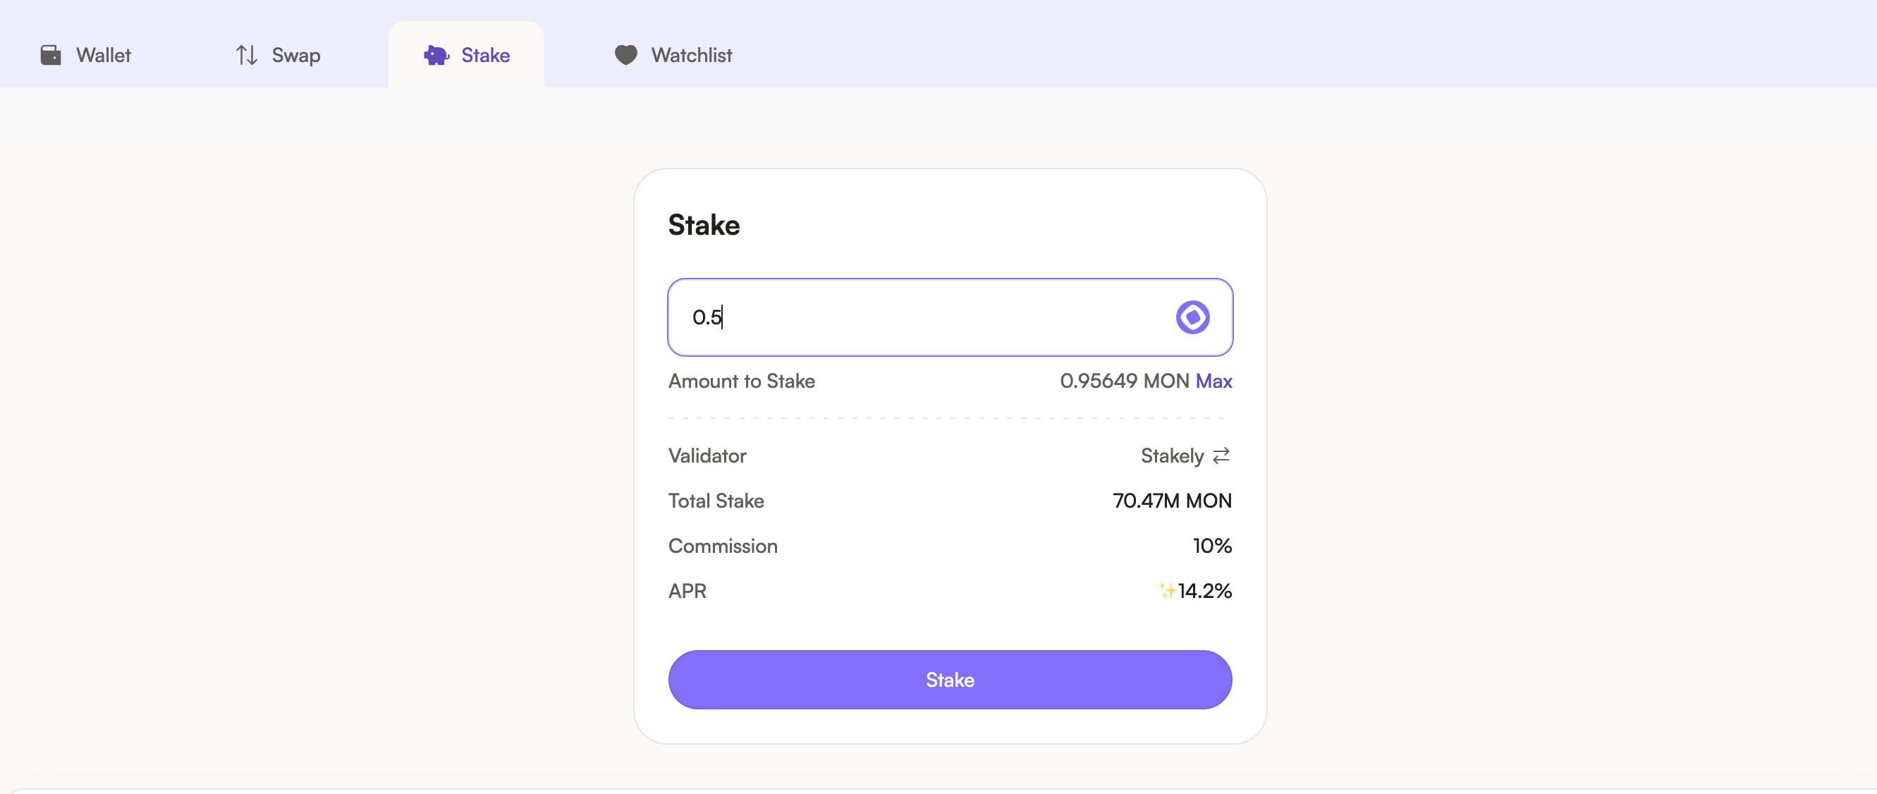
Task: Switch to the Wallet tab
Action: (103, 54)
